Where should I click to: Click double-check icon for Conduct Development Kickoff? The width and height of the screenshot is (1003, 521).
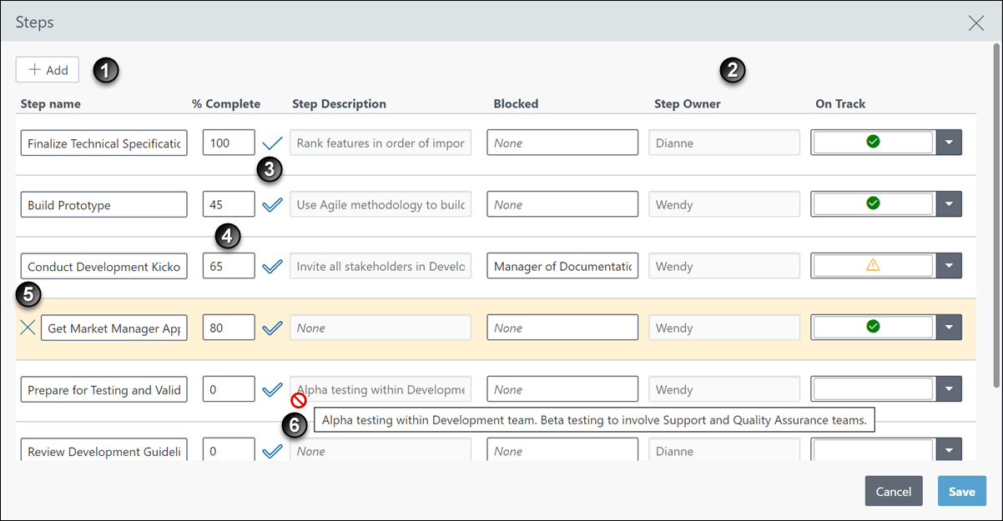point(272,267)
